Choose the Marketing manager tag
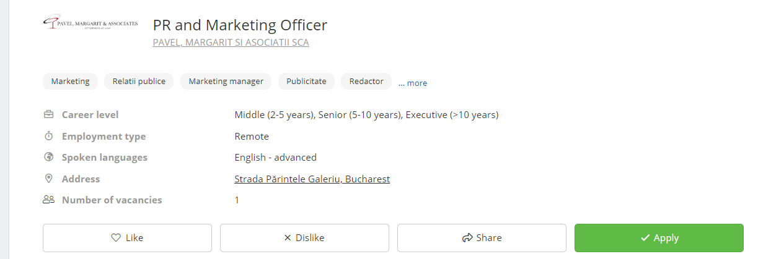The height and width of the screenshot is (259, 771). click(226, 81)
